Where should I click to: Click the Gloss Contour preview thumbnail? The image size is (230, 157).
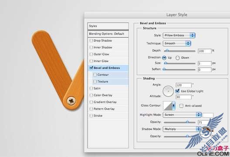tap(168, 105)
